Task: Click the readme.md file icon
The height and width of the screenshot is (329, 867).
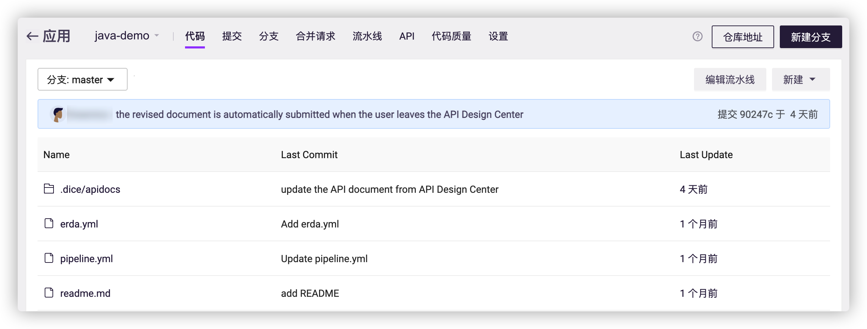Action: click(x=49, y=293)
